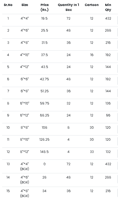This screenshot has height=200, width=118.
Task: Select the 6"*6" size cell
Action: pyautogui.click(x=24, y=79)
